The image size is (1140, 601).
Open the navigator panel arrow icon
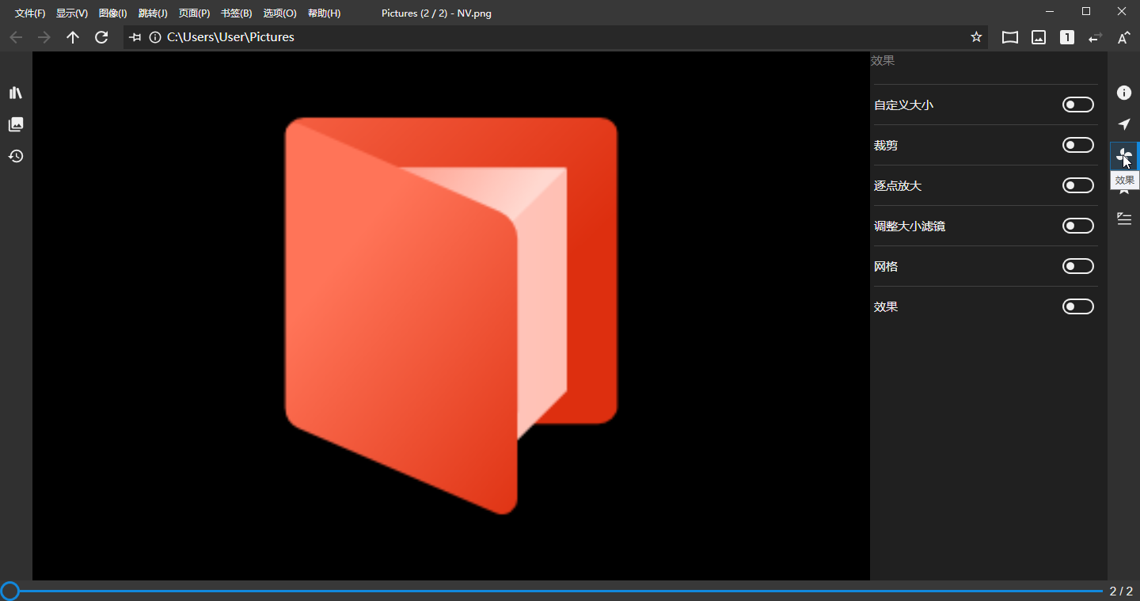click(1123, 124)
